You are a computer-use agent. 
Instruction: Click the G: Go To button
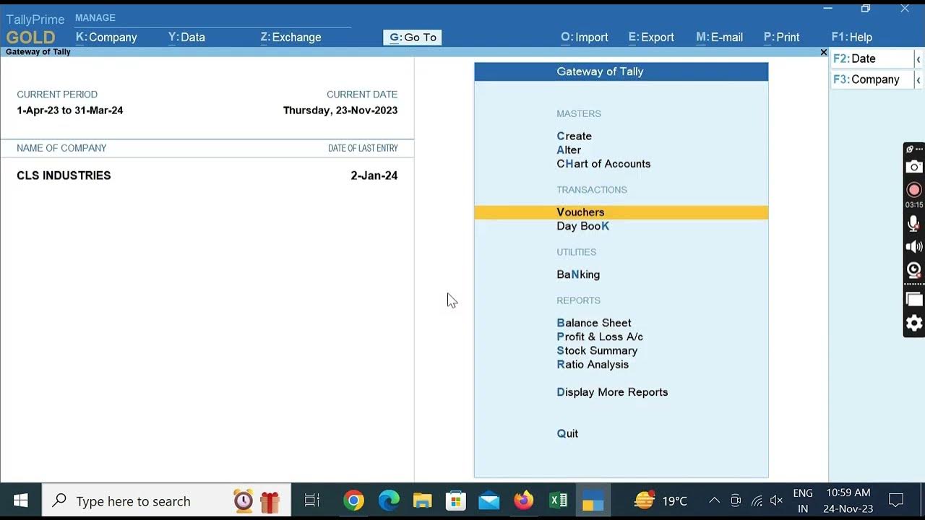(413, 37)
